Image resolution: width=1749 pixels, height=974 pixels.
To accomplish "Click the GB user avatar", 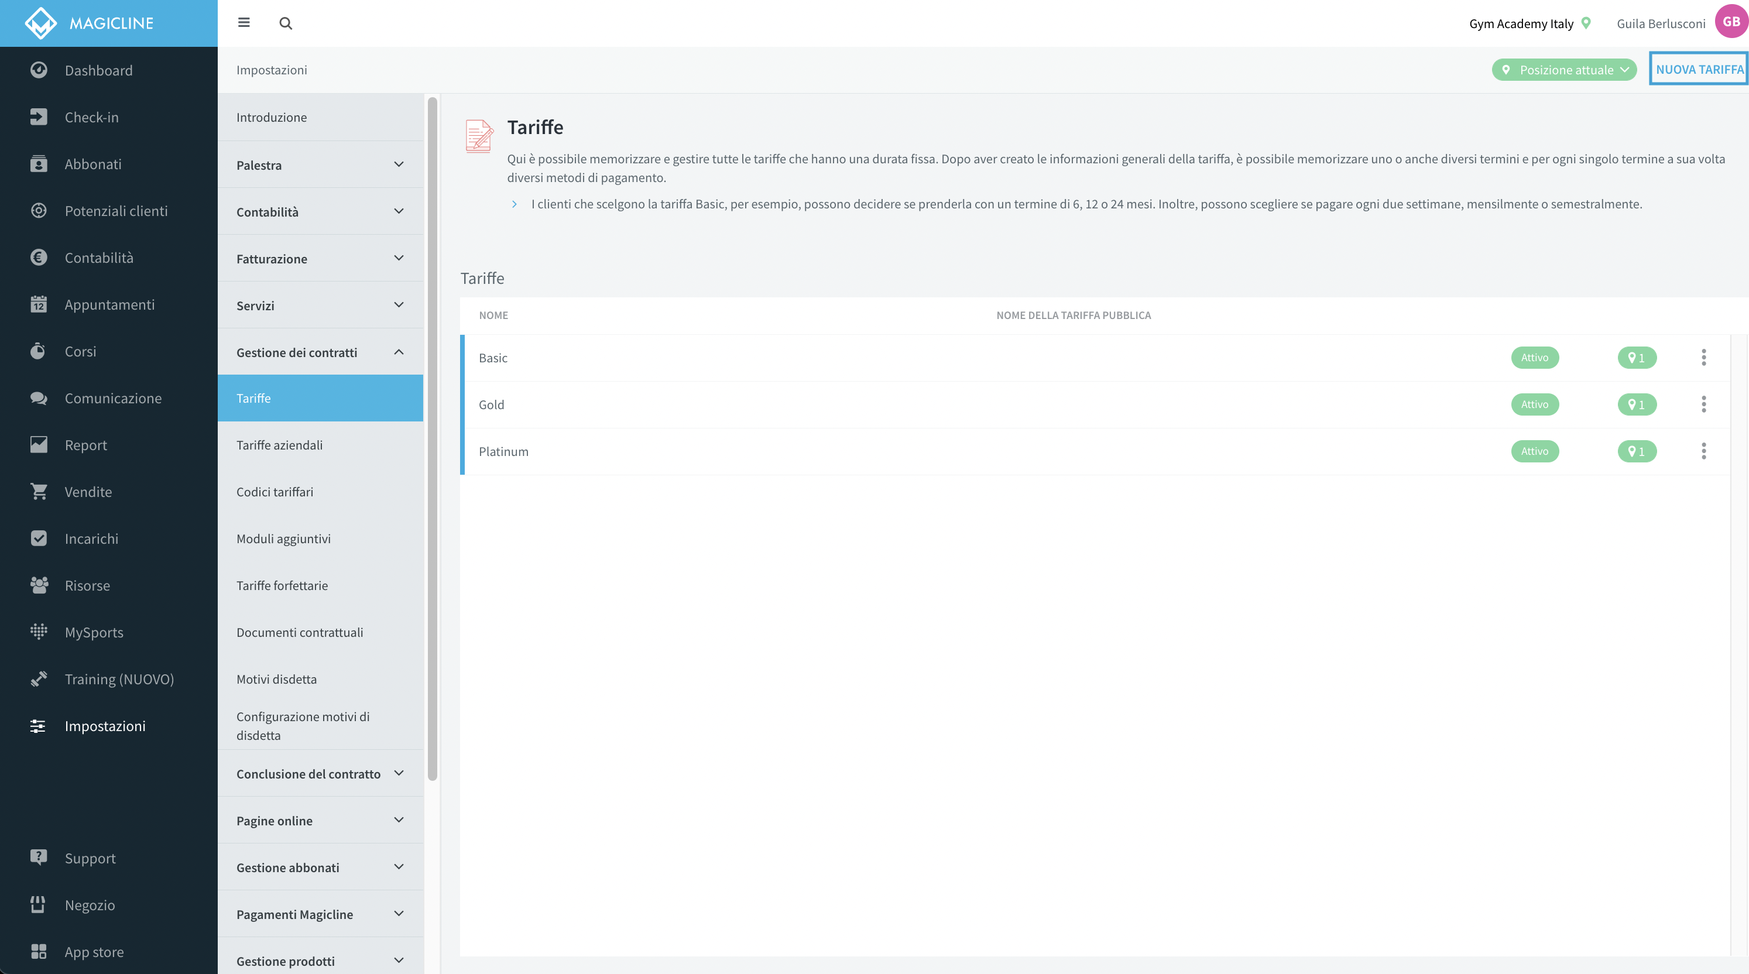I will [x=1731, y=22].
